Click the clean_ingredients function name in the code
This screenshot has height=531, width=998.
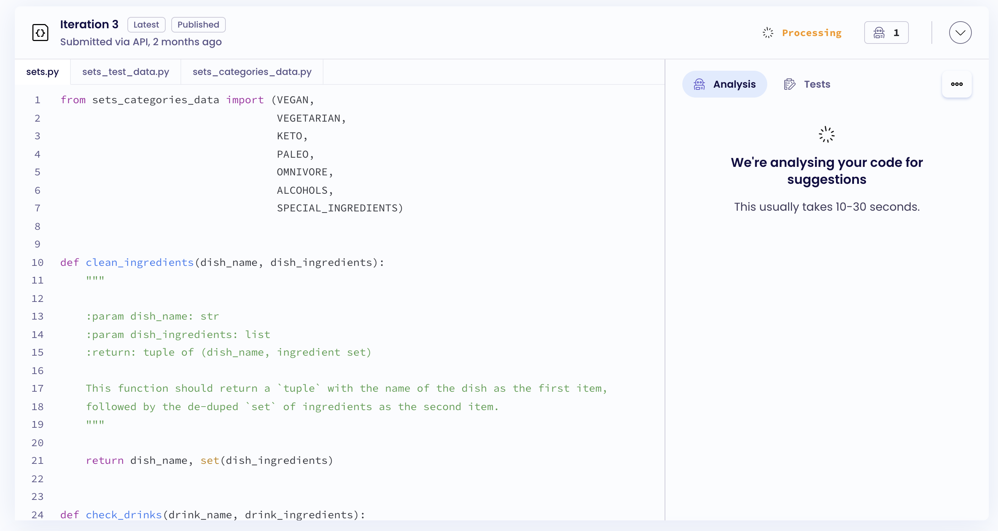coord(139,262)
